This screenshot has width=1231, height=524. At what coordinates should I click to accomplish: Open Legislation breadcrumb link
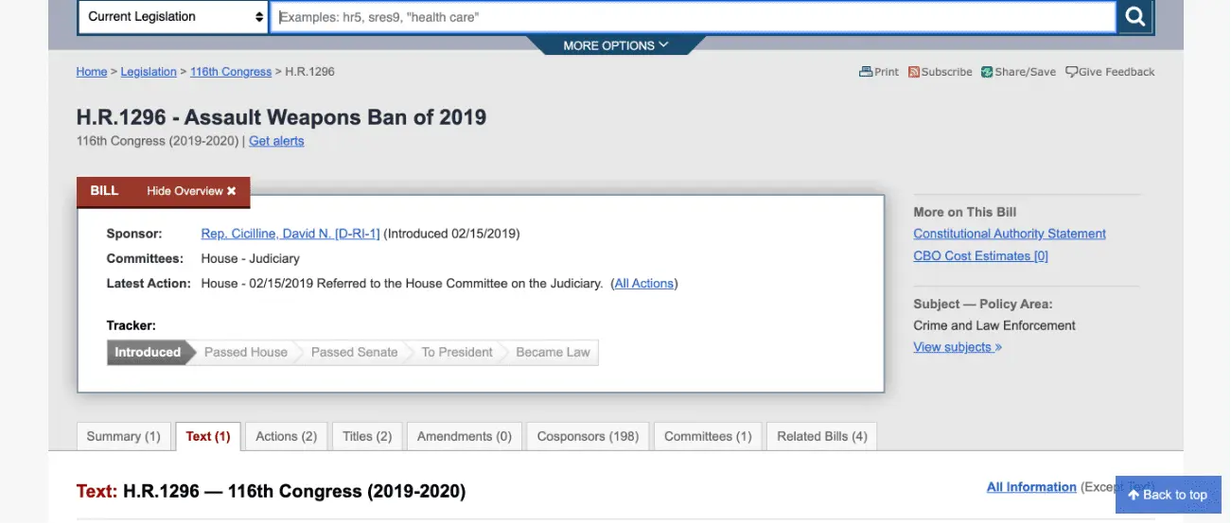149,72
